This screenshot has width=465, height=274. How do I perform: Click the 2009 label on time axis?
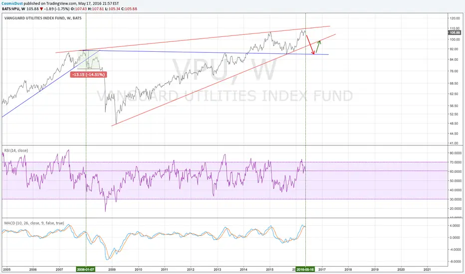pyautogui.click(x=112, y=270)
